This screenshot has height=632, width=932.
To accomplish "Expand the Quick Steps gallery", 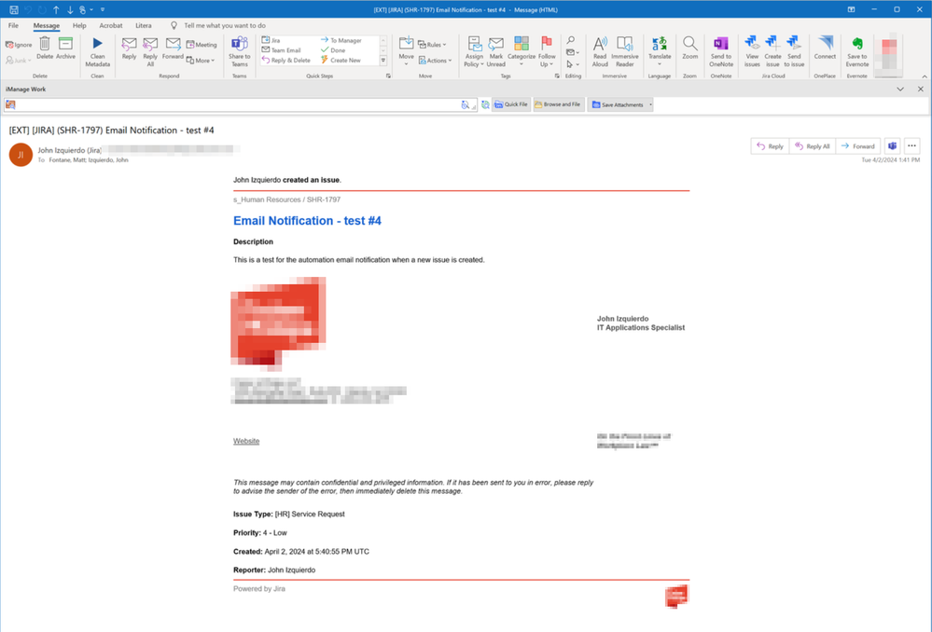I will pos(383,61).
